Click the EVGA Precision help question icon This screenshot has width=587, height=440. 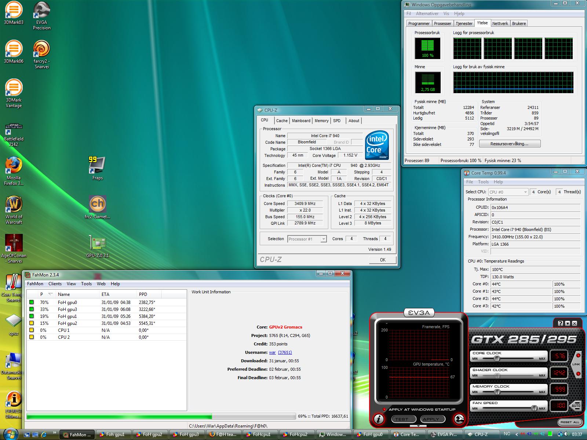click(x=560, y=323)
